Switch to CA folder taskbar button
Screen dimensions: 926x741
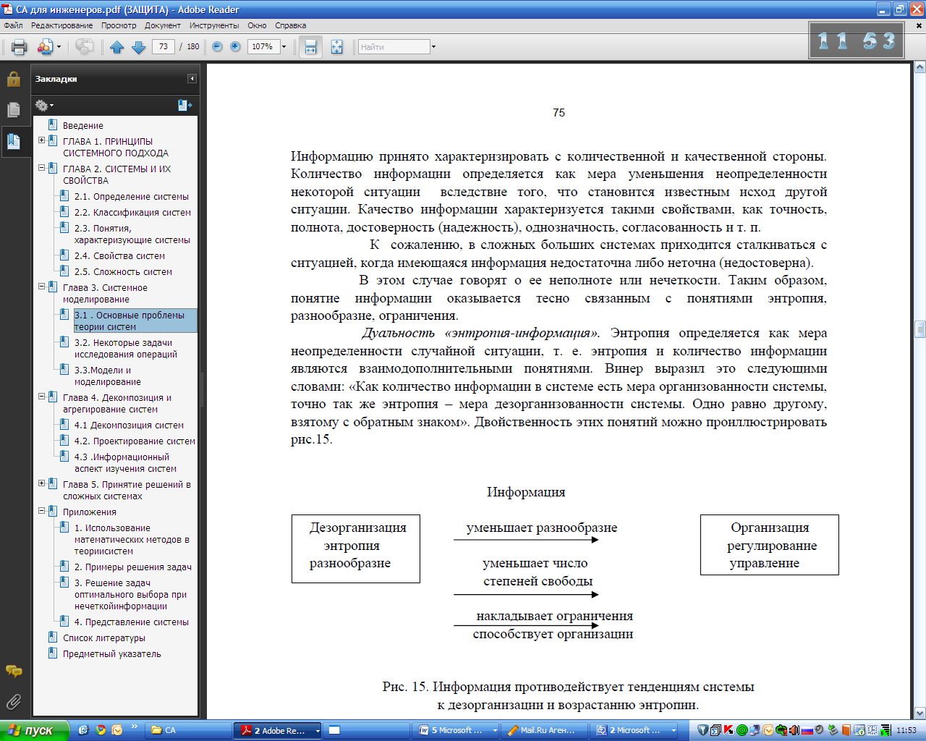(x=188, y=731)
